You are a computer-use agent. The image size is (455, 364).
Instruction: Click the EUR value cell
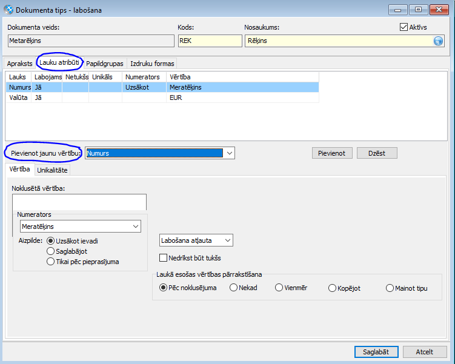click(242, 98)
